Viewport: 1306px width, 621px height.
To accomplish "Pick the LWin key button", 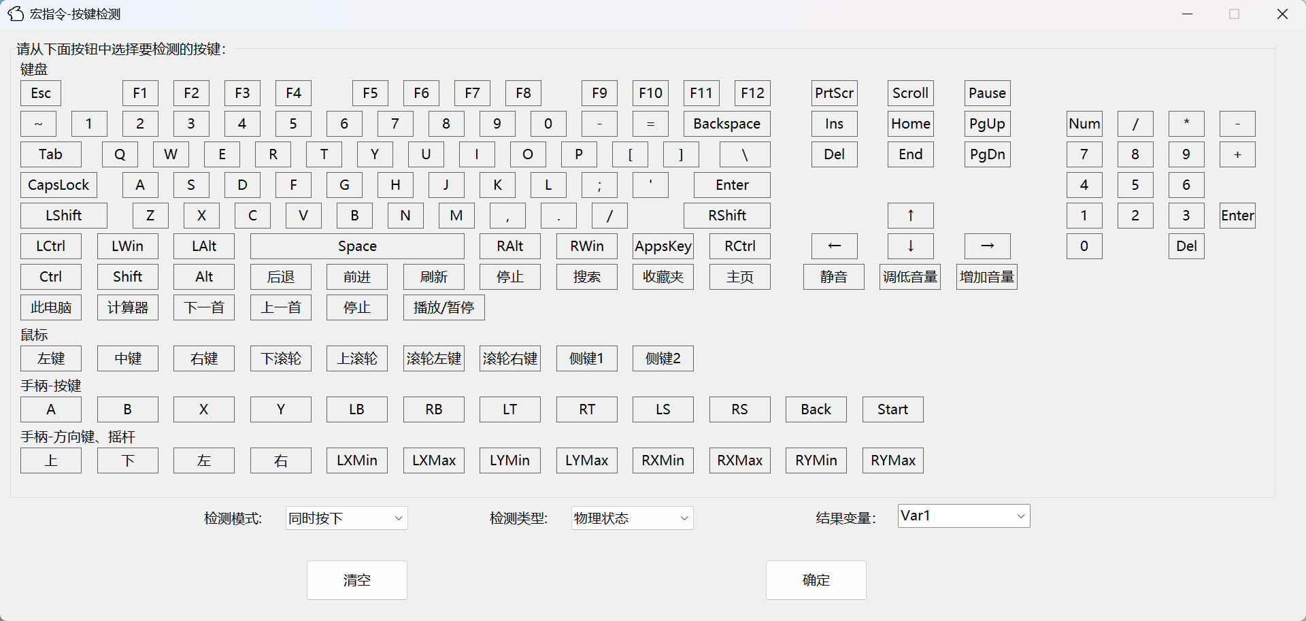I will tap(128, 246).
